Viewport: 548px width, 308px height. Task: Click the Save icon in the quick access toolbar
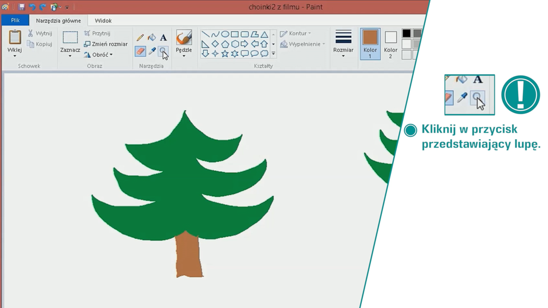pos(22,7)
